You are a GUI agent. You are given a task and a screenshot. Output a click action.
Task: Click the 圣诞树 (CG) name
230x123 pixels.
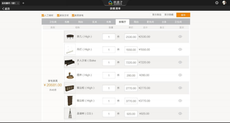85,114
